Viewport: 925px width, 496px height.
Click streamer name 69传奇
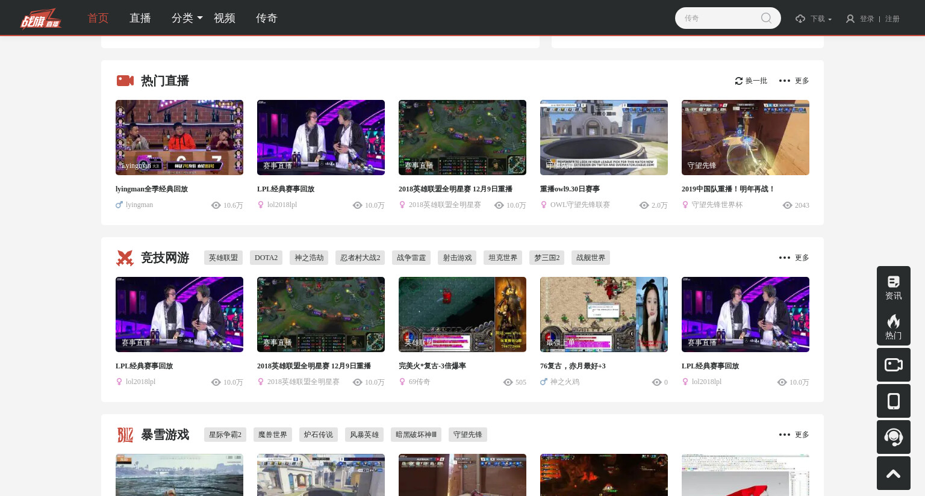pyautogui.click(x=419, y=382)
